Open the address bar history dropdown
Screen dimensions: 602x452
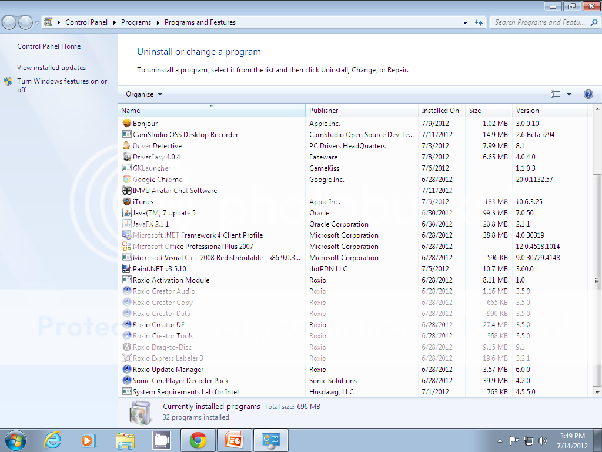(x=465, y=22)
